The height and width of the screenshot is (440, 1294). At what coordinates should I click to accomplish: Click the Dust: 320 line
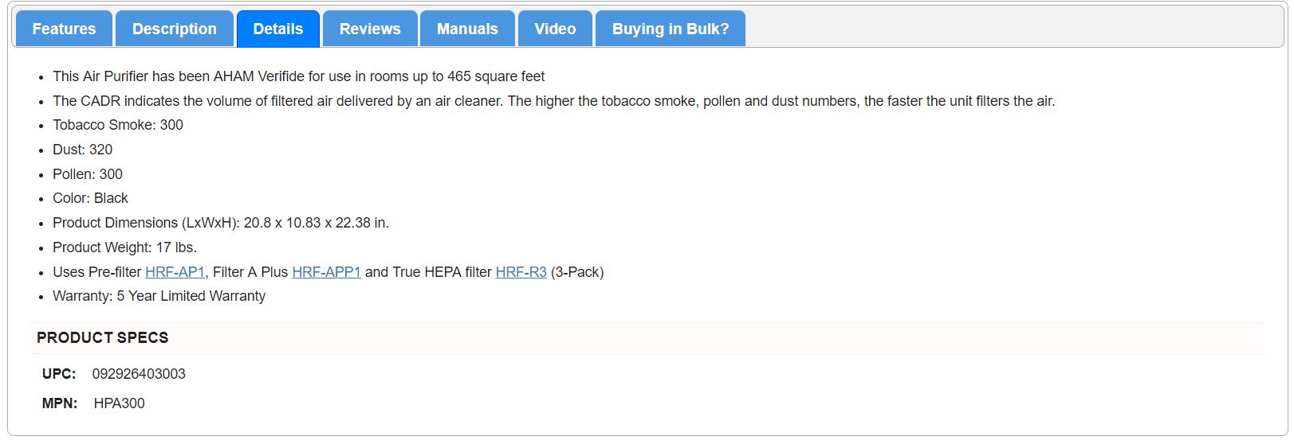82,150
